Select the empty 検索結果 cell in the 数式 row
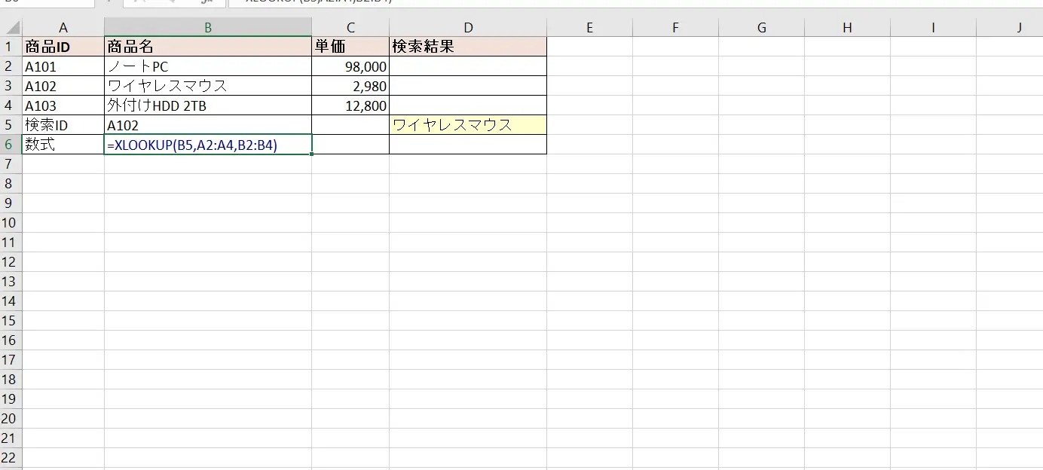The image size is (1043, 470). 468,145
